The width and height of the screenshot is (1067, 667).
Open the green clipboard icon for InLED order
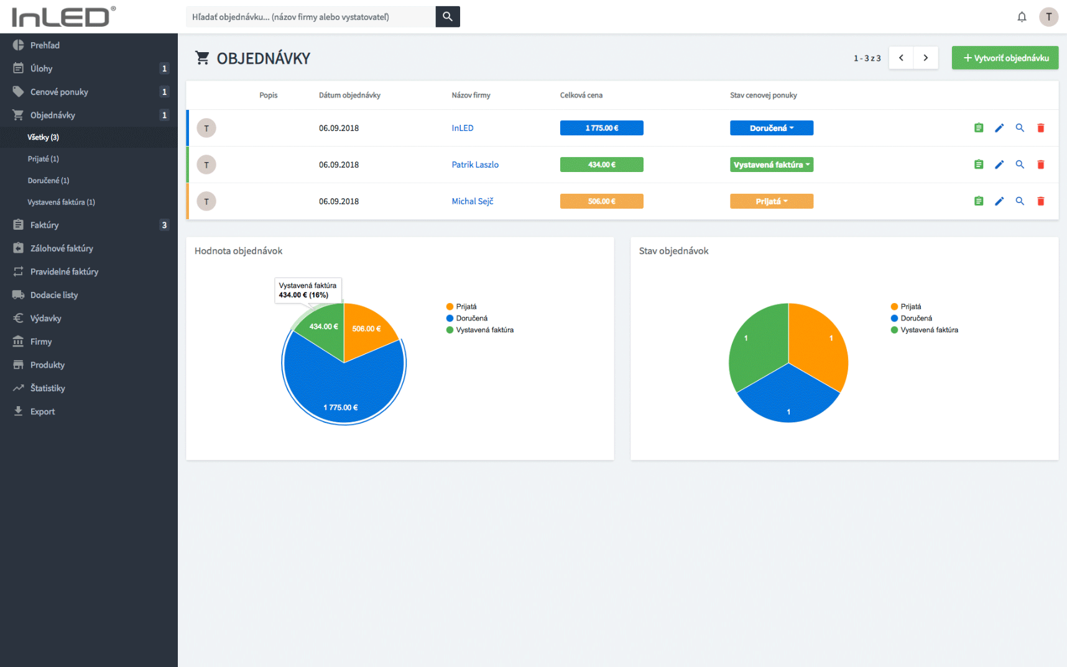pos(979,128)
